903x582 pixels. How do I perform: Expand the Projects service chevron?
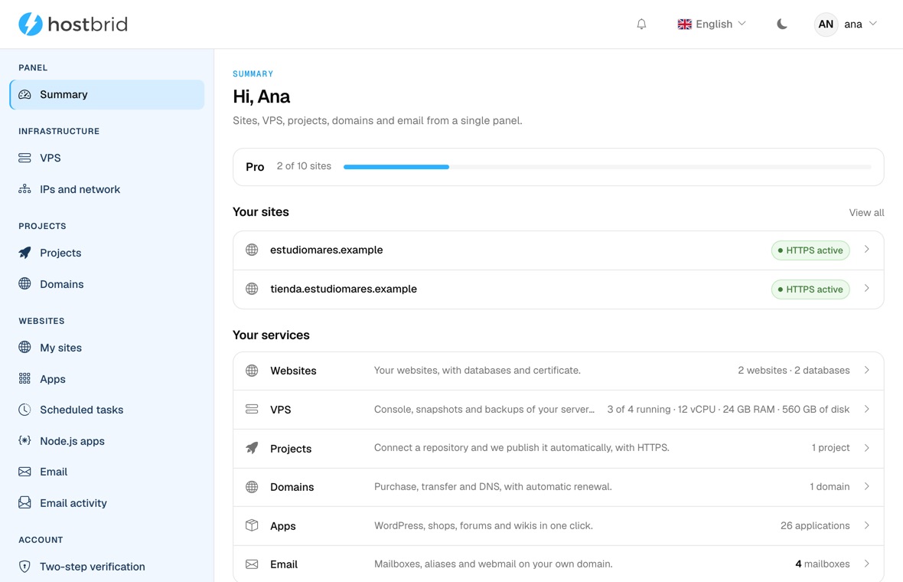tap(867, 448)
